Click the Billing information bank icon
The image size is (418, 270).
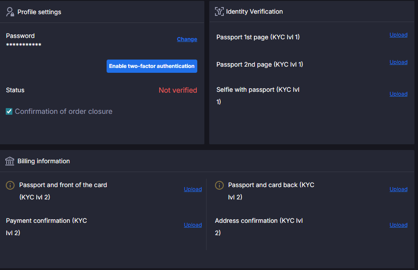click(x=10, y=161)
